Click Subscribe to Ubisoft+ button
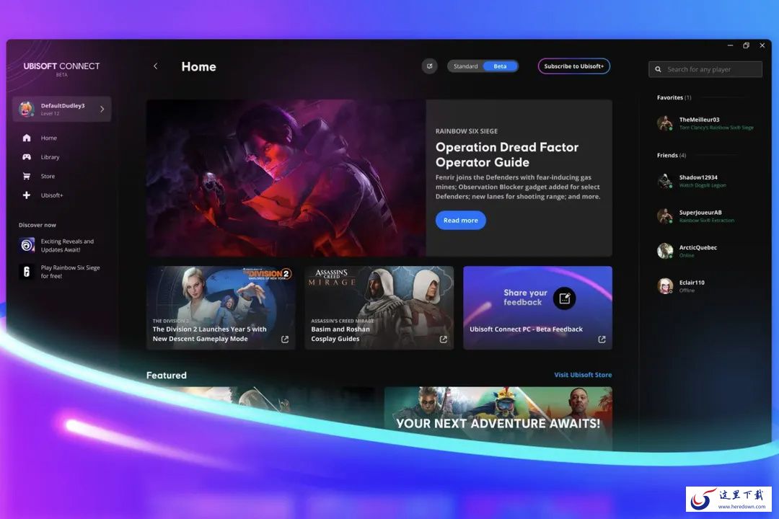Image resolution: width=779 pixels, height=519 pixels. pos(574,66)
